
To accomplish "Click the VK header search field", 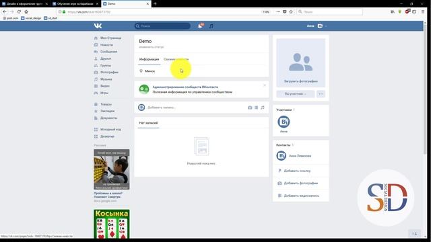I will pyautogui.click(x=162, y=26).
